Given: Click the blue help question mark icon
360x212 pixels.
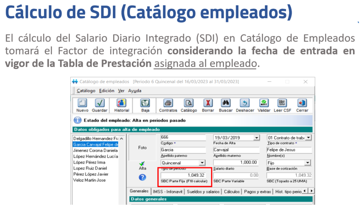Looking at the screenshot, I should click(142, 177).
